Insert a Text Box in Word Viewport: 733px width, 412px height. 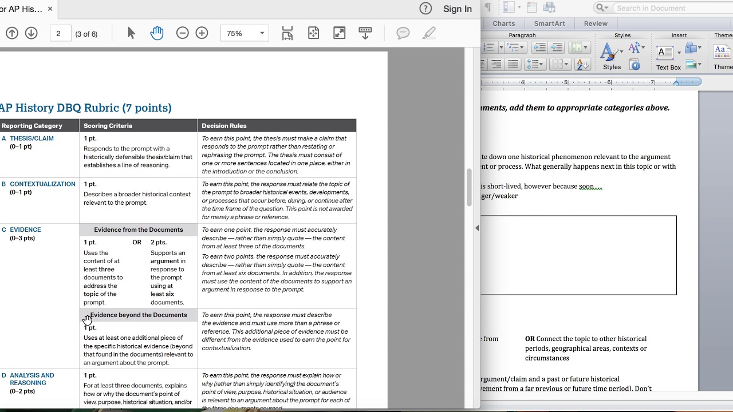point(668,57)
